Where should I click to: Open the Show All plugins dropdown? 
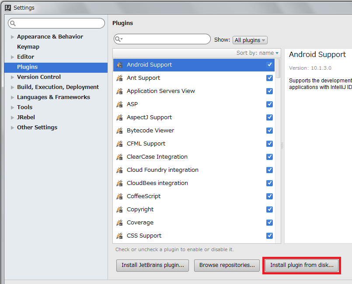(250, 40)
